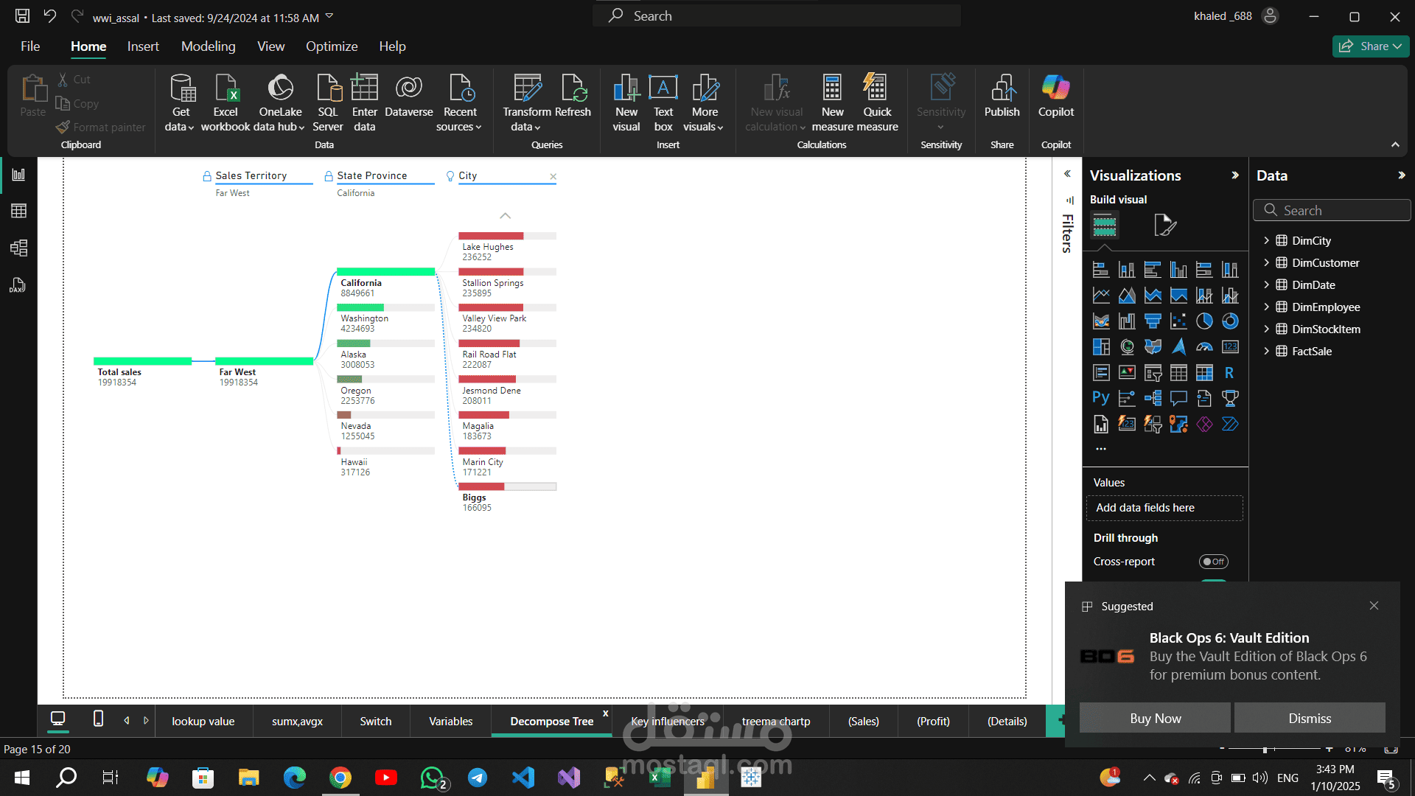Select the Decomposition tree visual icon
The width and height of the screenshot is (1415, 796).
click(1153, 399)
